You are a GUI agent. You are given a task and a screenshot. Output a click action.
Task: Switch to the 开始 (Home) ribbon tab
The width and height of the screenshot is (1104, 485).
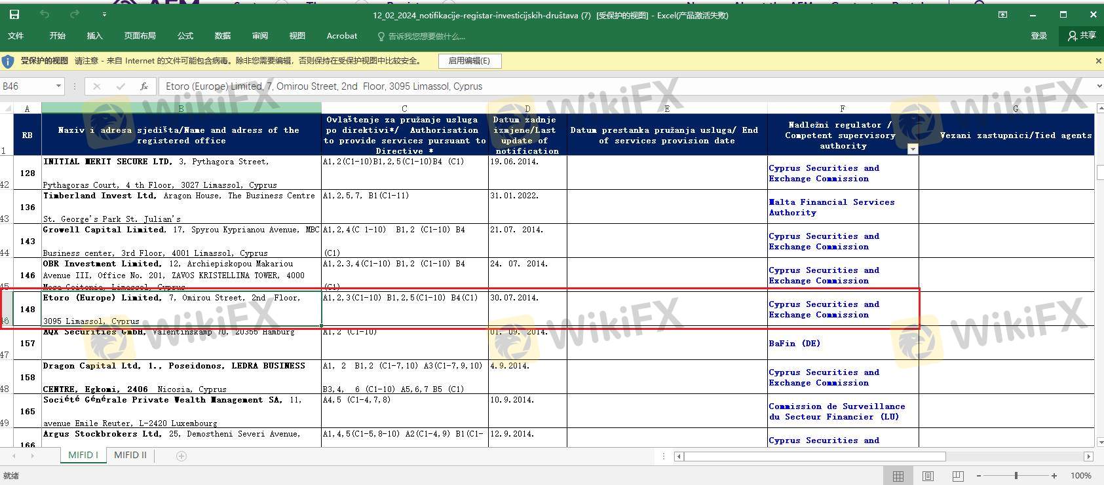(x=58, y=36)
